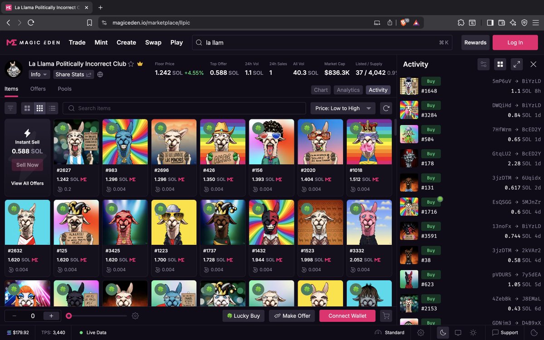Toggle the Activity view button
The height and width of the screenshot is (340, 544).
pos(378,90)
